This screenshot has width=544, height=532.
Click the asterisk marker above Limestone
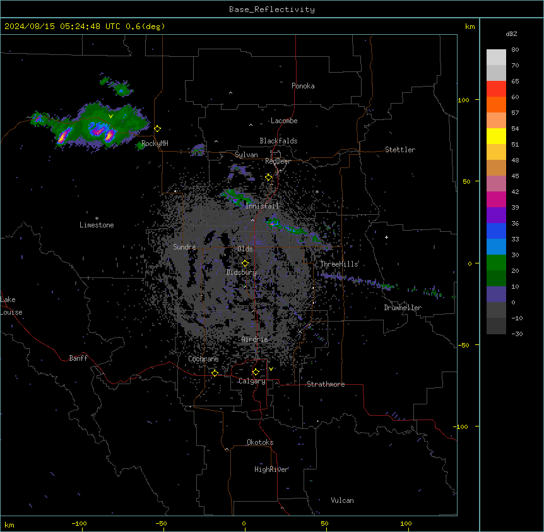point(97,219)
